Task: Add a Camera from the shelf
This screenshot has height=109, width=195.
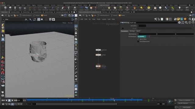Action: [x=104, y=8]
